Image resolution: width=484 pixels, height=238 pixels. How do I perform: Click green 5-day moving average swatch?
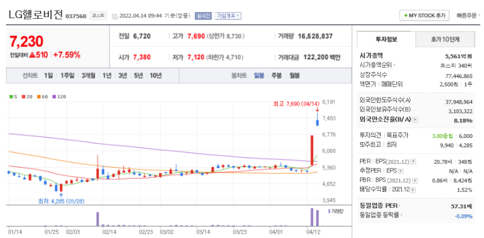11,97
